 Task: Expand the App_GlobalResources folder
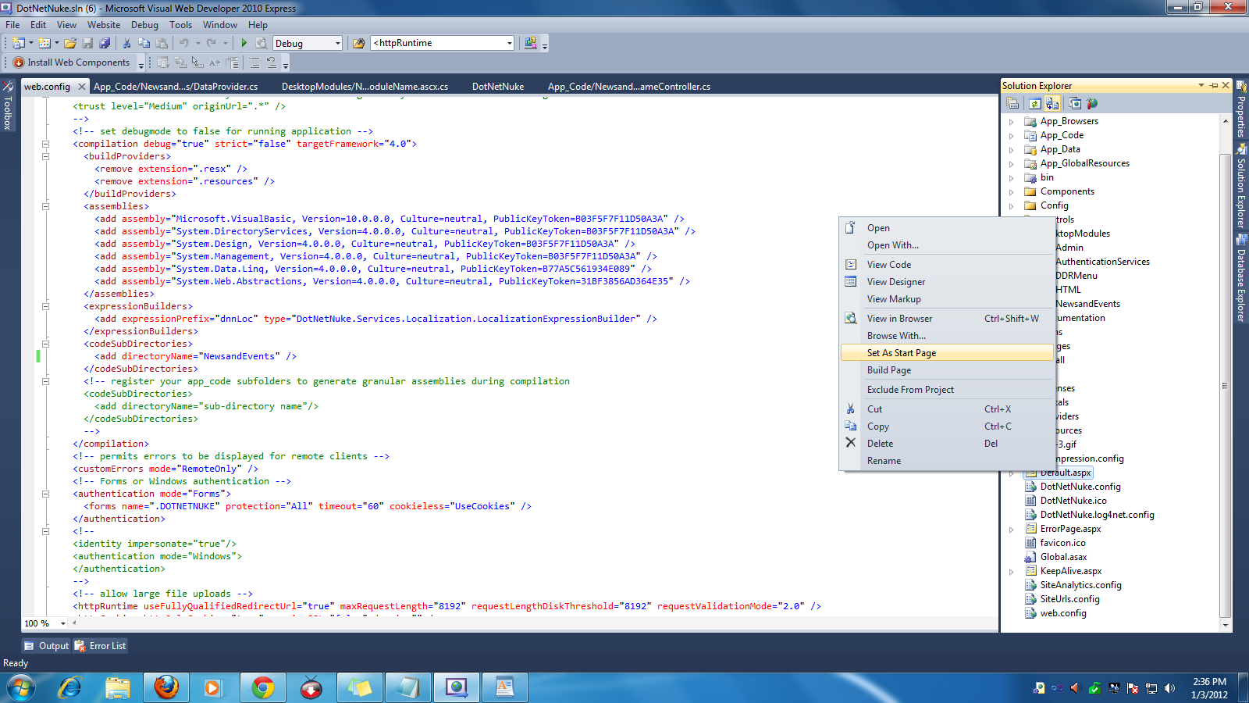pyautogui.click(x=1012, y=164)
